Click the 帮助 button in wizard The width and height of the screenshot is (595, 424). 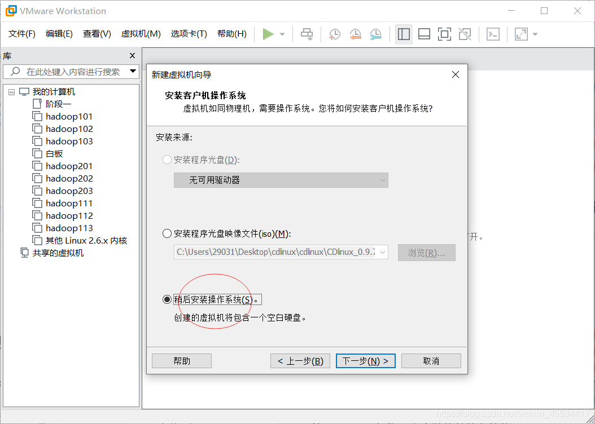point(182,361)
